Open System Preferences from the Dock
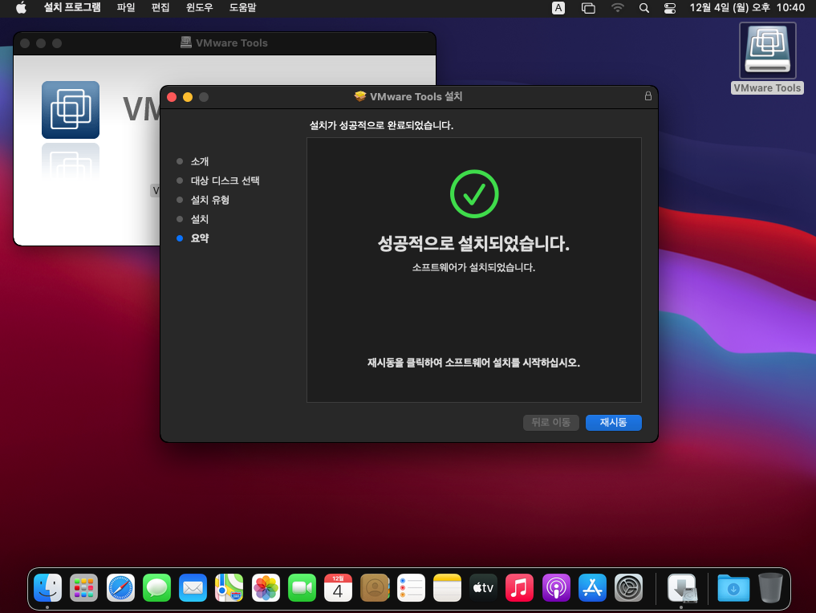 tap(629, 588)
